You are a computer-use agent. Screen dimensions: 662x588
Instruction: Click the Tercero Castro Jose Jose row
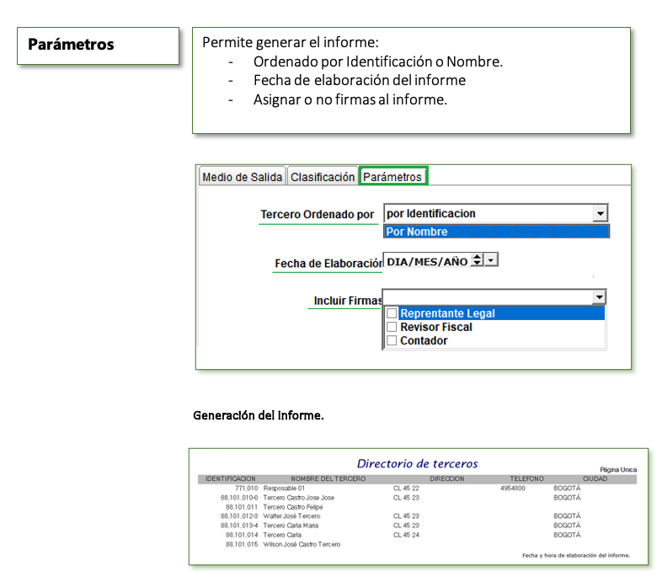click(x=298, y=498)
